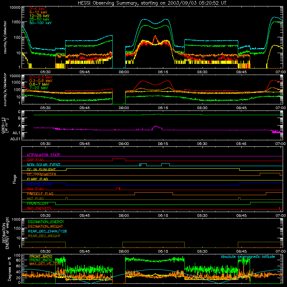Select the olive AAZ_FLAG label

(35, 198)
